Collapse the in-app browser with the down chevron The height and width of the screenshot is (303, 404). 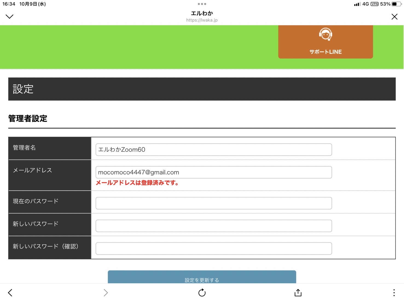pyautogui.click(x=10, y=17)
